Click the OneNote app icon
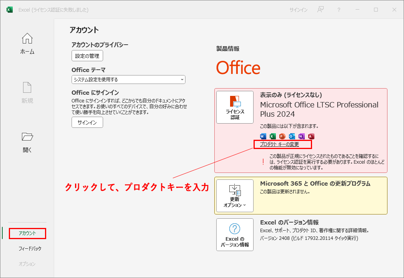Screen dimensions: 404x278 pos(301,136)
